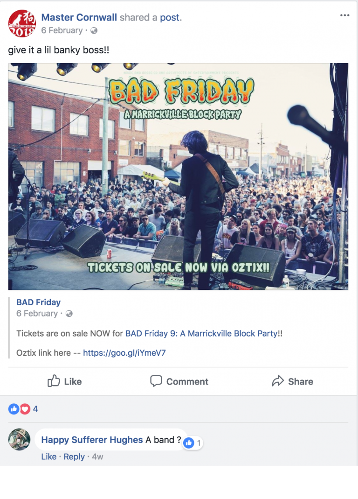The height and width of the screenshot is (499, 358).
Task: Click the globe icon beside BAD Friday date
Action: point(69,314)
